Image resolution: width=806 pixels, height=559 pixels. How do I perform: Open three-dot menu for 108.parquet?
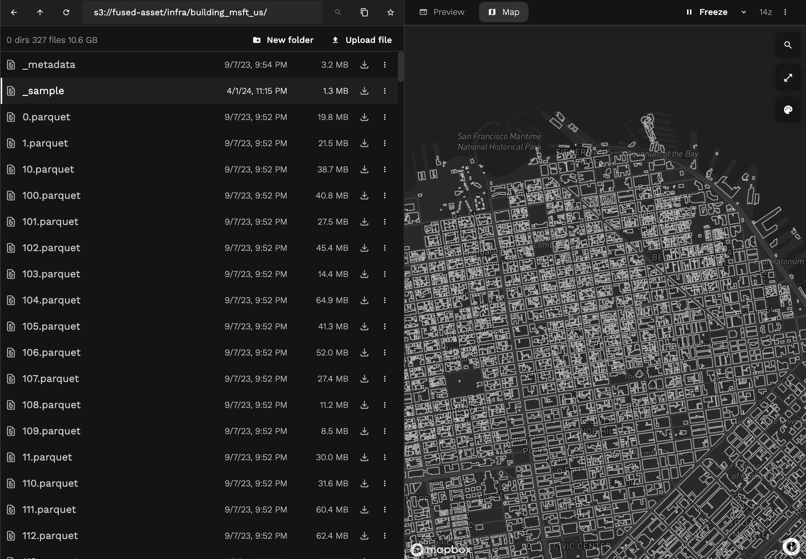[385, 405]
